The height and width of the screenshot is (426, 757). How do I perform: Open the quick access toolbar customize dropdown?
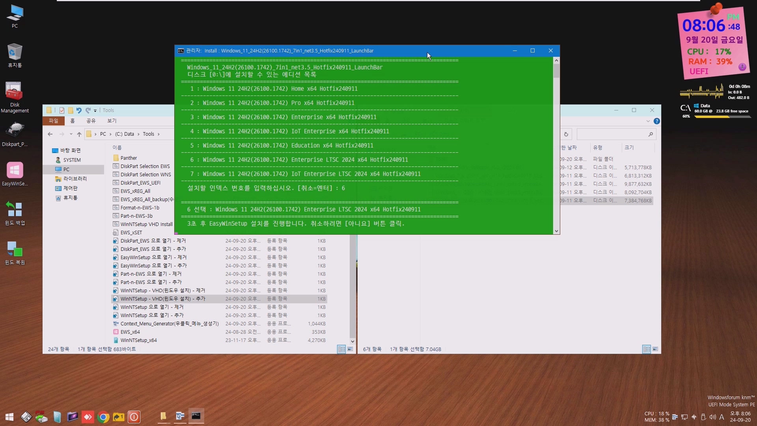(x=95, y=111)
